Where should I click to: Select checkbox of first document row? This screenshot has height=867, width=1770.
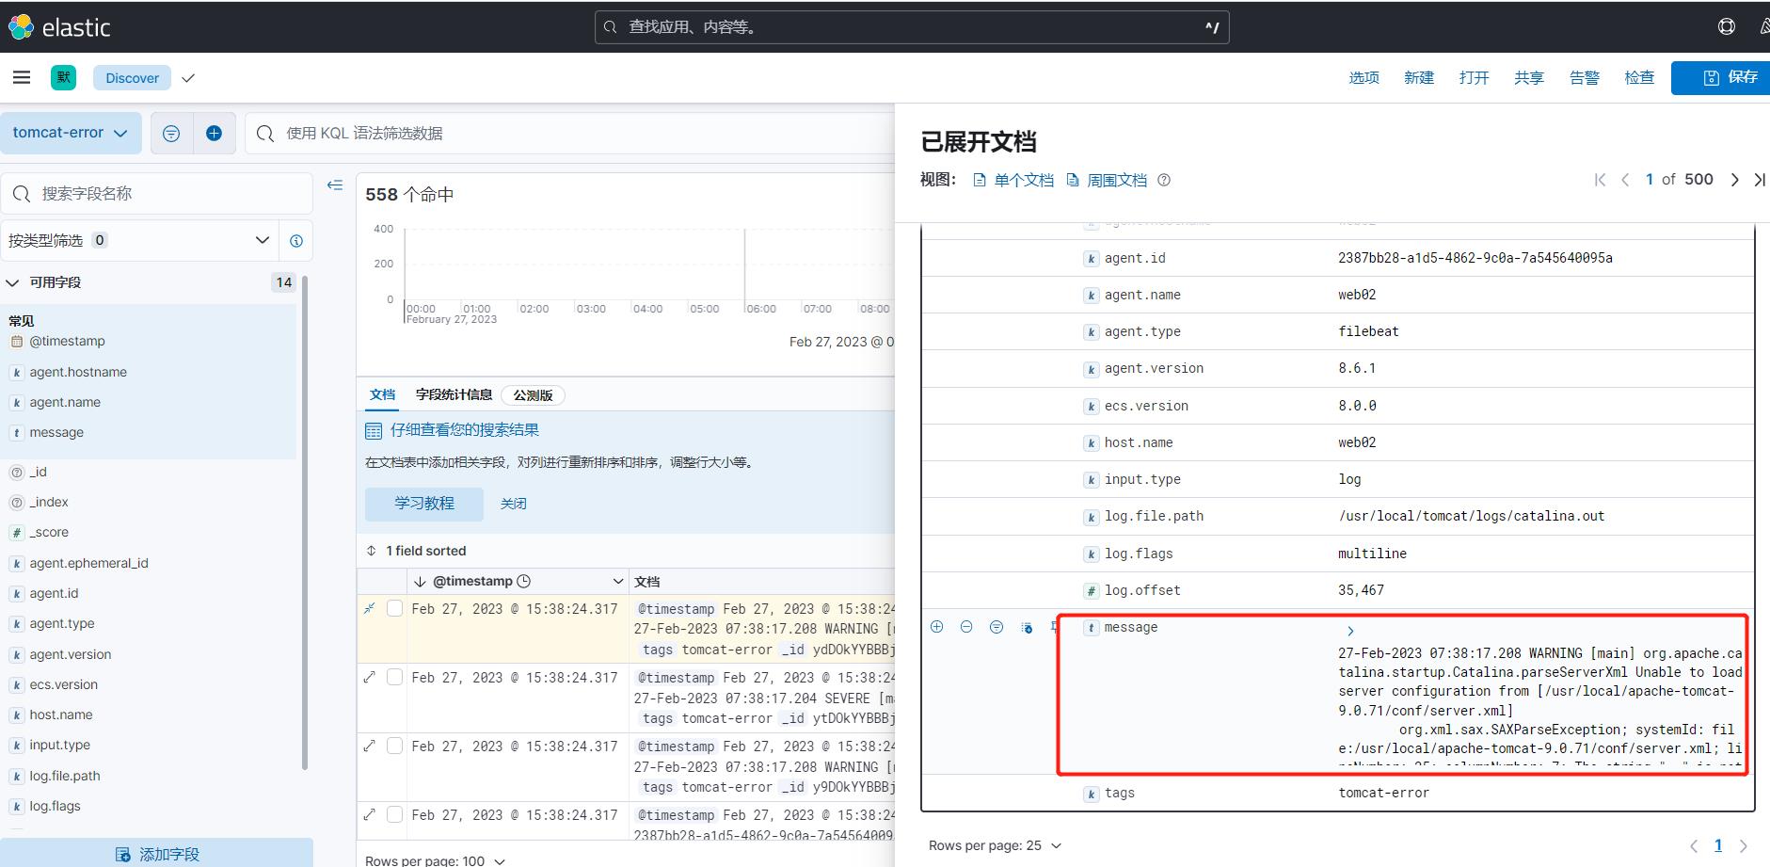point(395,608)
